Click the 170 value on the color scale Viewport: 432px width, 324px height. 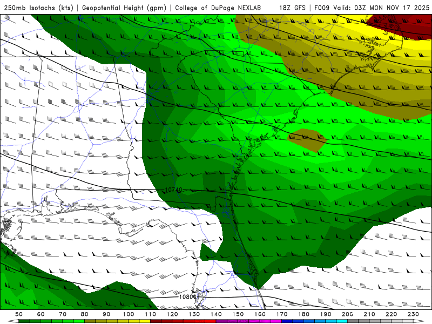pyautogui.click(x=282, y=314)
